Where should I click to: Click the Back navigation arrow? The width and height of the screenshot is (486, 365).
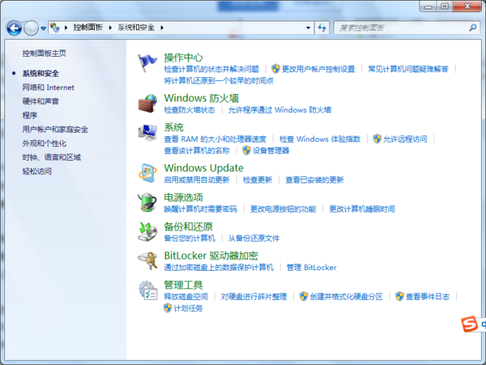tap(14, 28)
